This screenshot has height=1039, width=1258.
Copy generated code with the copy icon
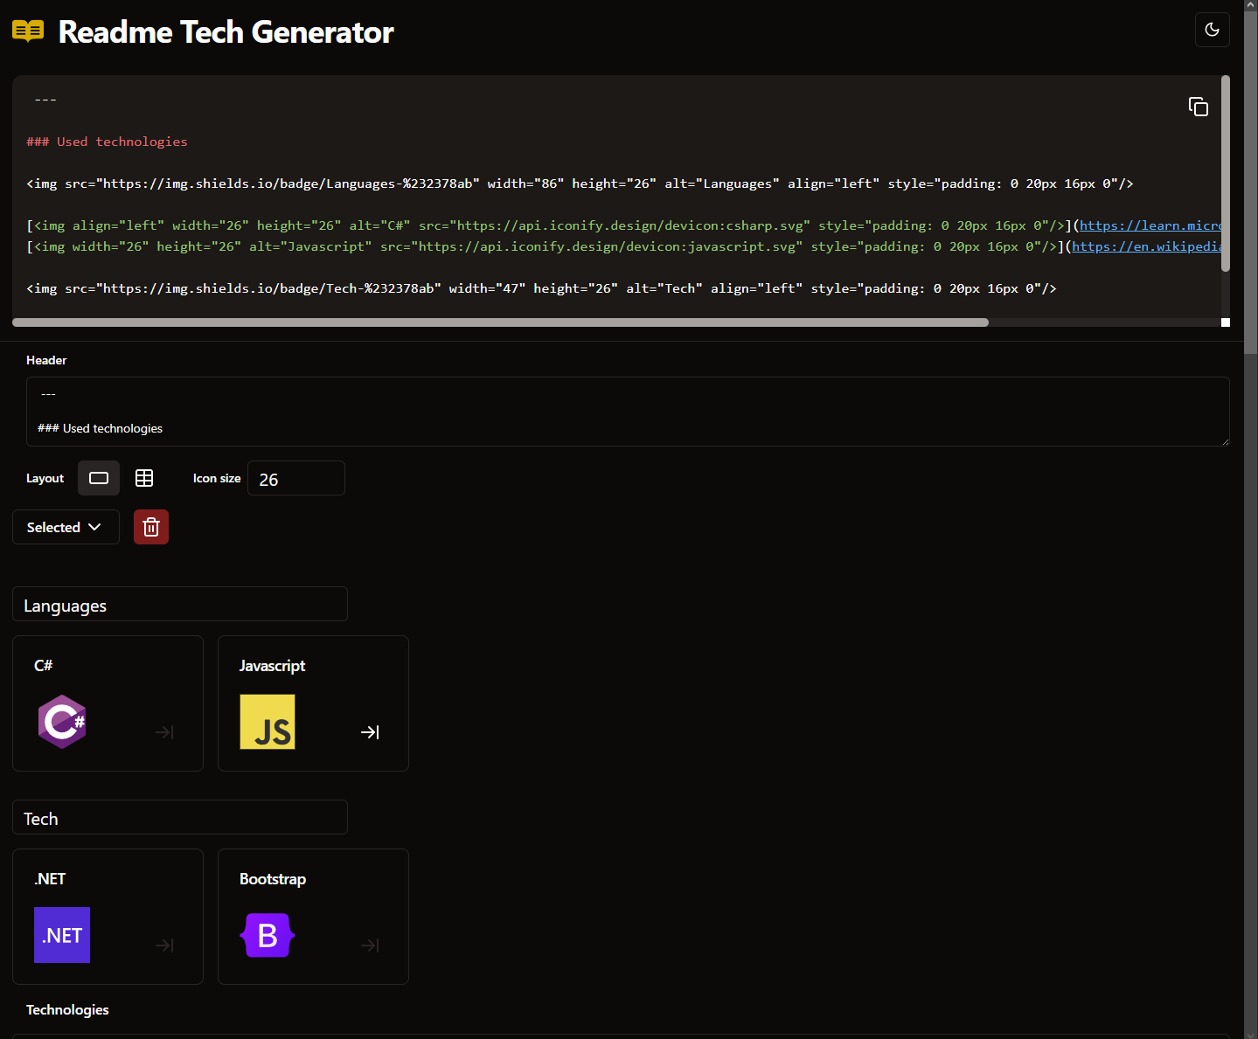pos(1199,107)
